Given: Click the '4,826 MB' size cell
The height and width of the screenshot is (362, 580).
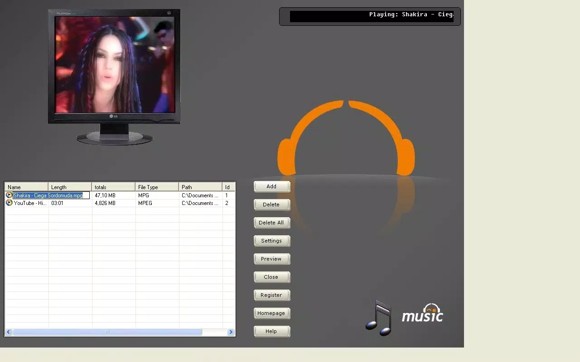Looking at the screenshot, I should click(105, 203).
